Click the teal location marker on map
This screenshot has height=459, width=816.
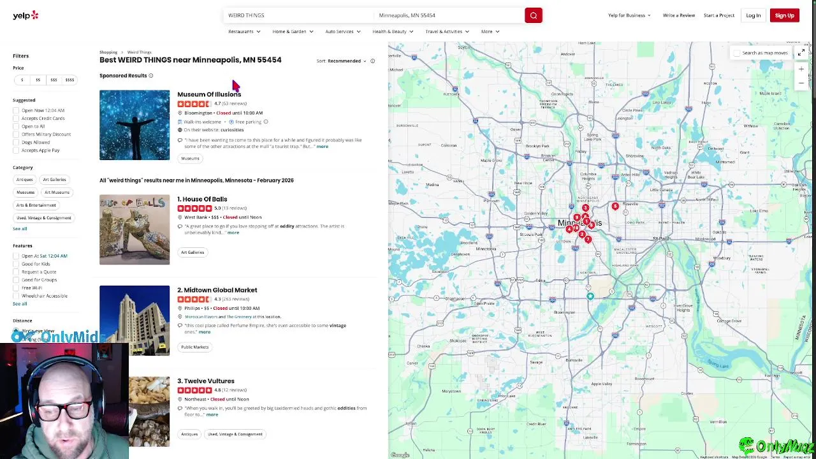[590, 296]
